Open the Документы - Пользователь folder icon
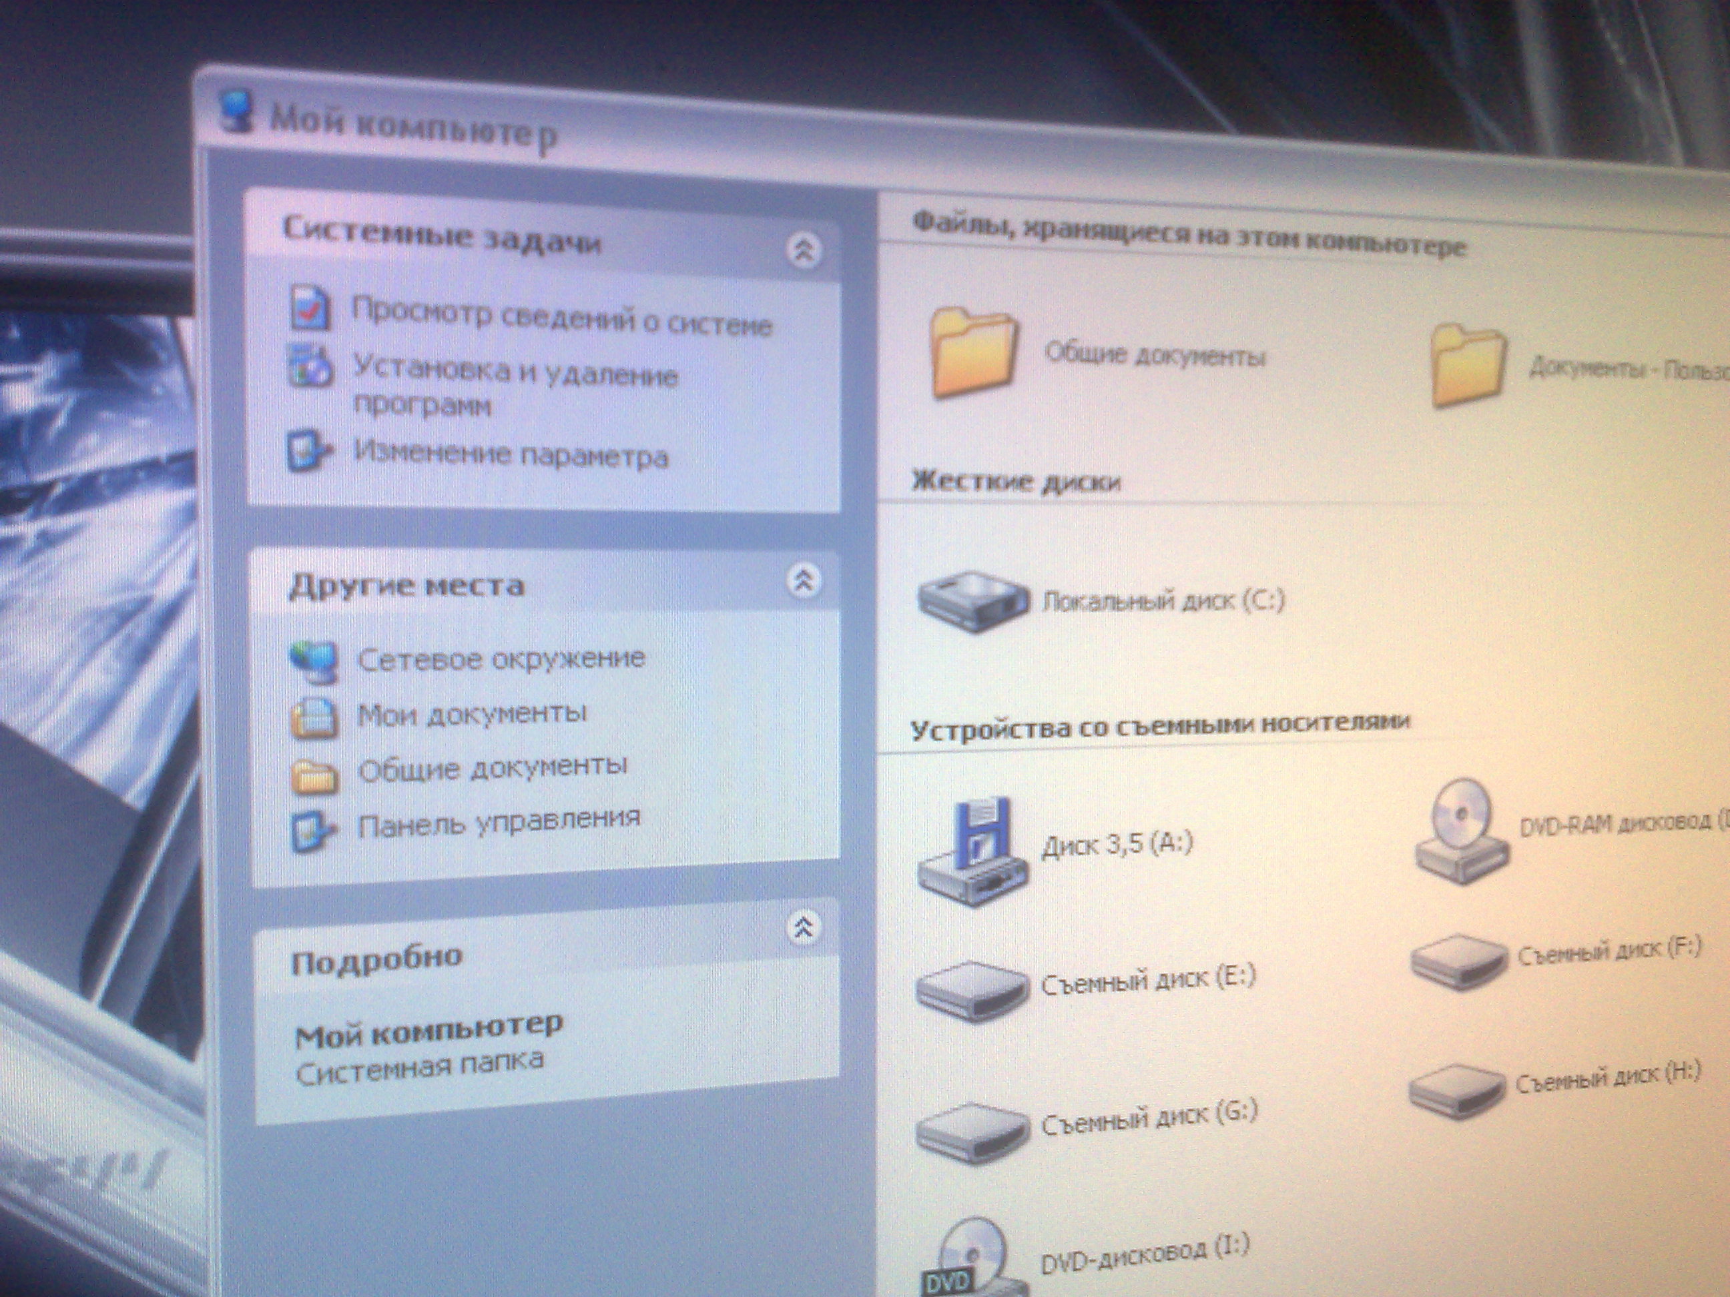Viewport: 1730px width, 1297px height. click(x=1468, y=365)
